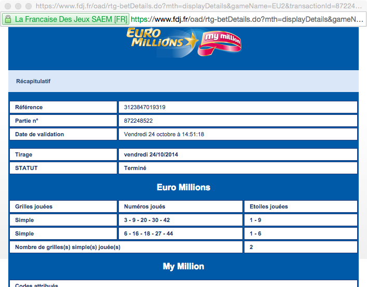This screenshot has height=287, width=367.
Task: Click the yellow minimize window button
Action: point(18,6)
